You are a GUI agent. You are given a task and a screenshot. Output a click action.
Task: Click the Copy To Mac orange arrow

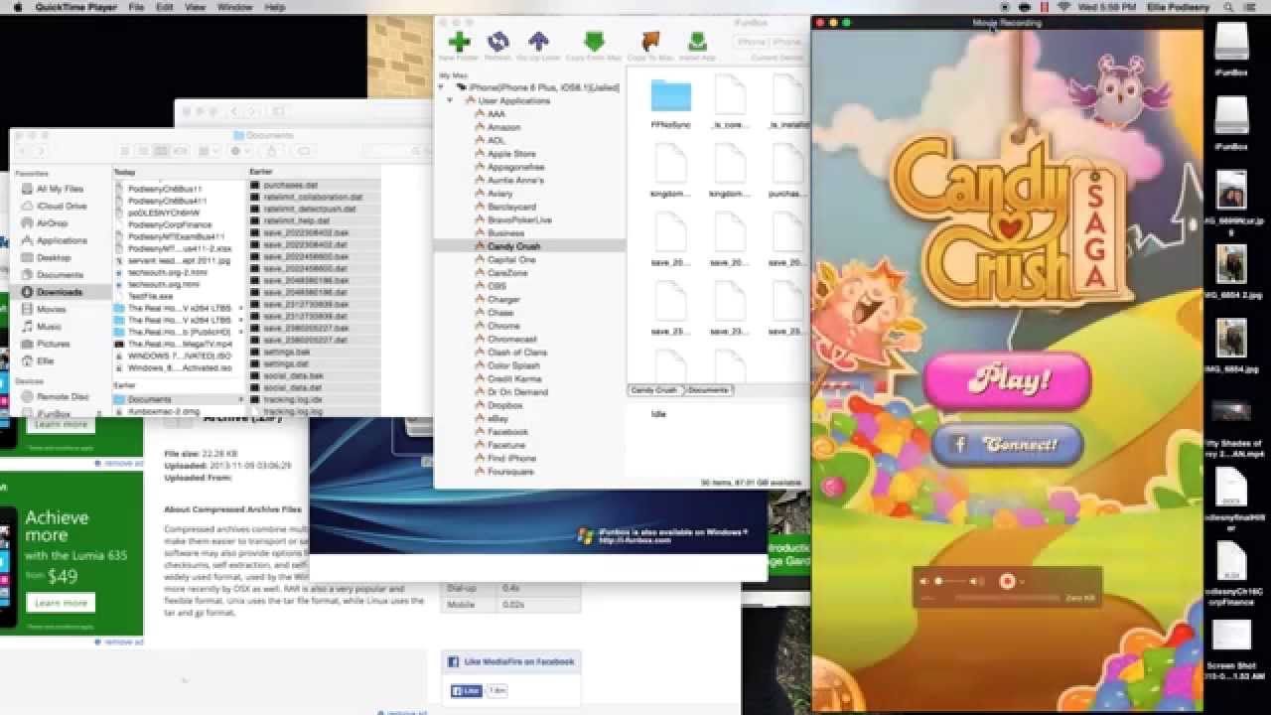(x=650, y=42)
